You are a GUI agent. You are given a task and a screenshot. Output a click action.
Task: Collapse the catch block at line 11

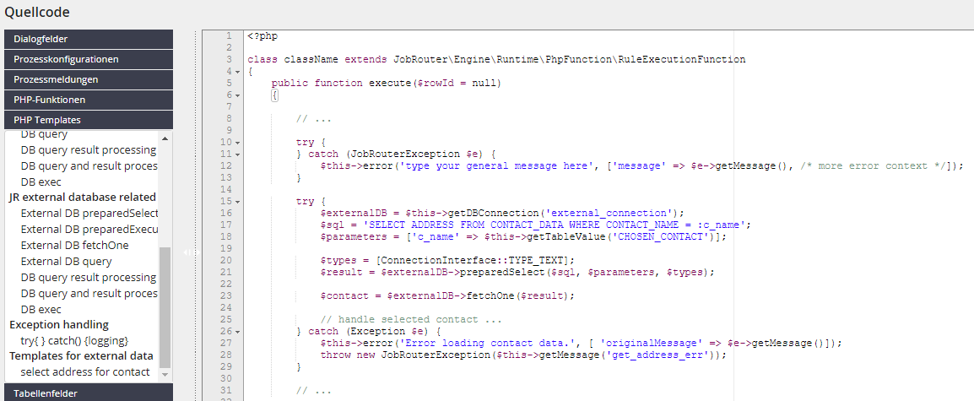239,154
